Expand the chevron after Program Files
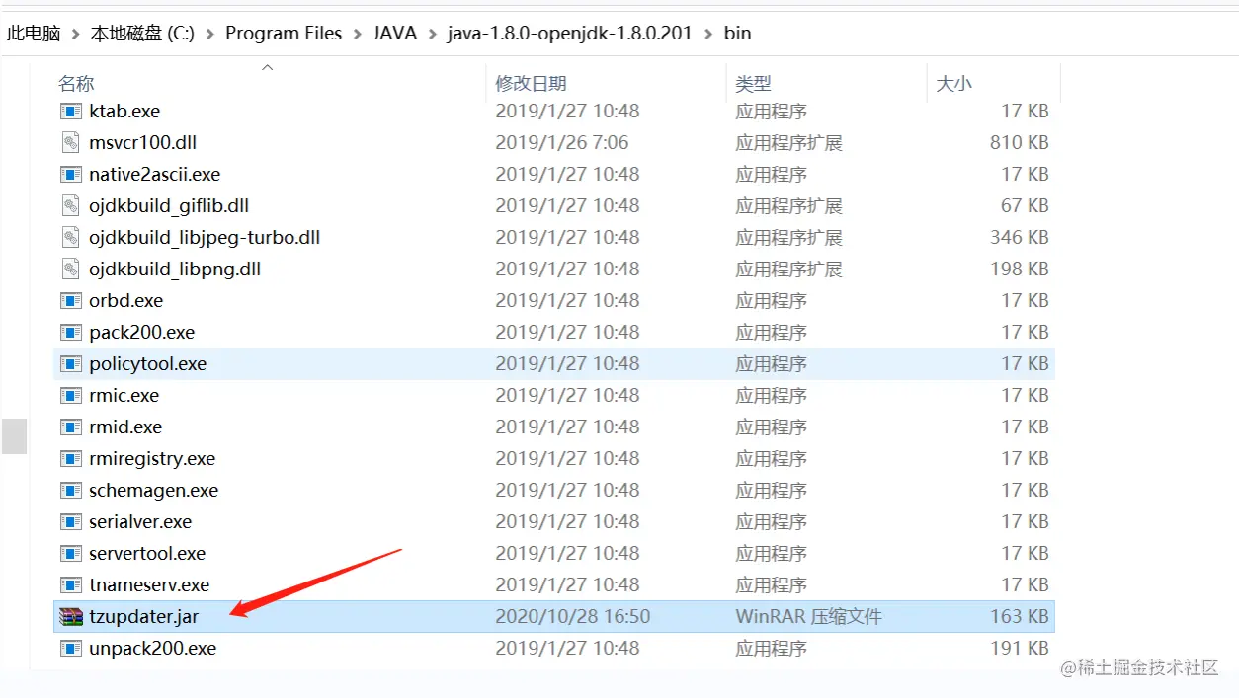This screenshot has height=698, width=1239. tap(358, 34)
